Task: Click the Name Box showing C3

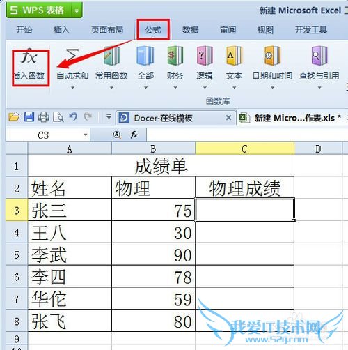Action: pyautogui.click(x=44, y=135)
